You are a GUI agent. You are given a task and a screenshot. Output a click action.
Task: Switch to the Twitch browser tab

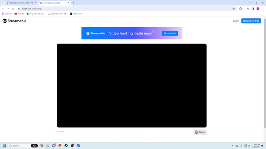20,3
